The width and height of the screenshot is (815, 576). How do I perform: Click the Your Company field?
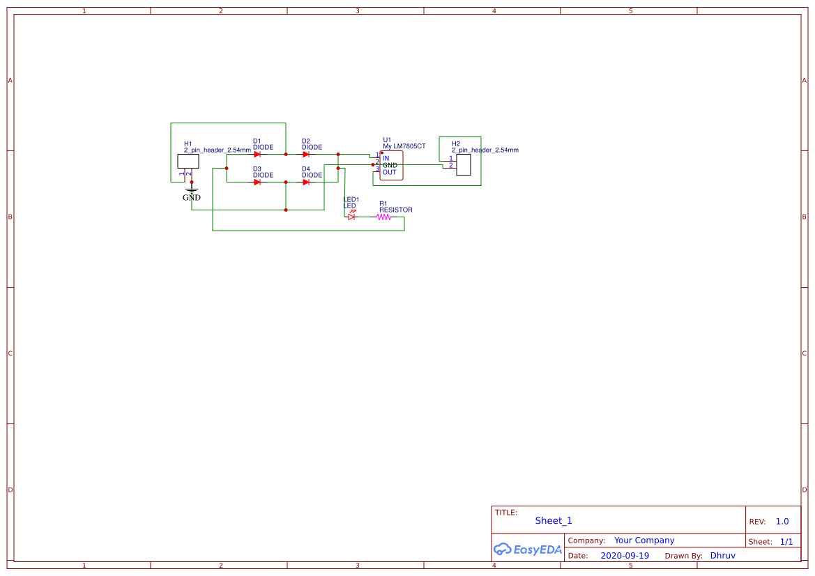click(644, 540)
